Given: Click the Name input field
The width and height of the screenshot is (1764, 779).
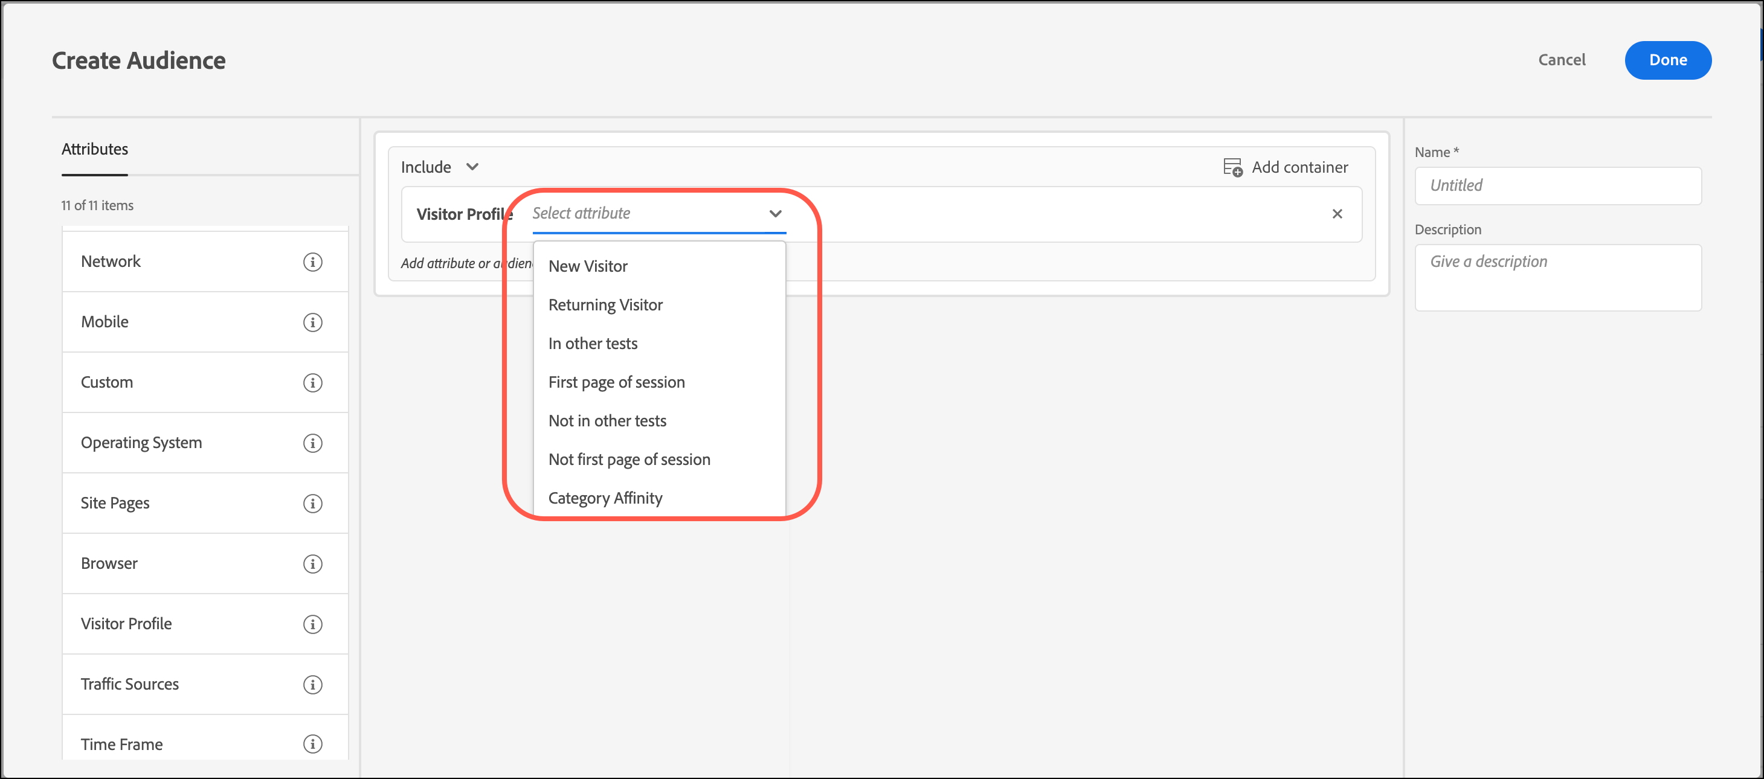Looking at the screenshot, I should tap(1557, 185).
